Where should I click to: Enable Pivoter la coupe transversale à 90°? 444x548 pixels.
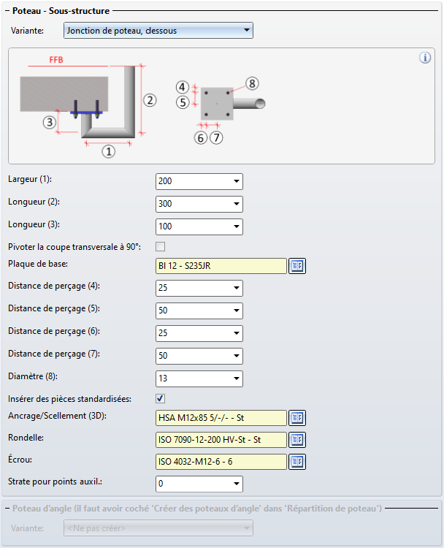[161, 246]
